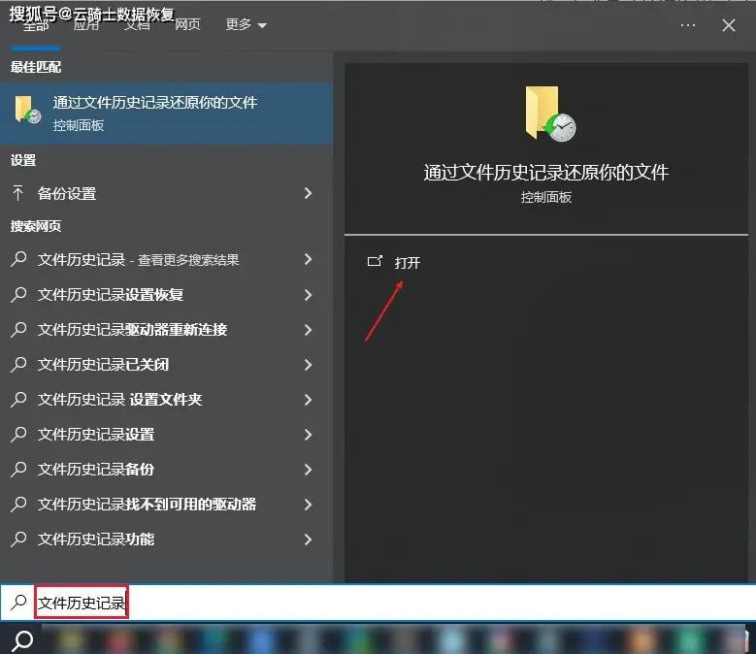Expand chevron for 查看更多搜索结果 row
The width and height of the screenshot is (756, 654).
309,260
